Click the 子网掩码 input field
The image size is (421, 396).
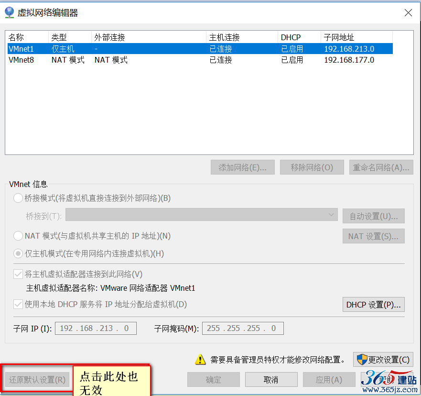click(243, 328)
